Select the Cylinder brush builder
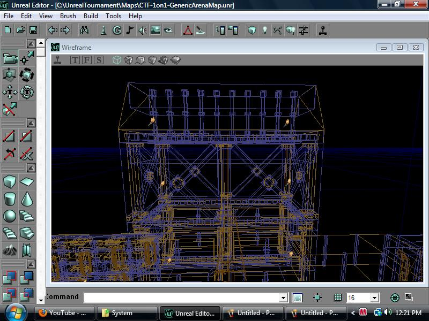Screen dimensions: 429x321 pyautogui.click(x=9, y=198)
